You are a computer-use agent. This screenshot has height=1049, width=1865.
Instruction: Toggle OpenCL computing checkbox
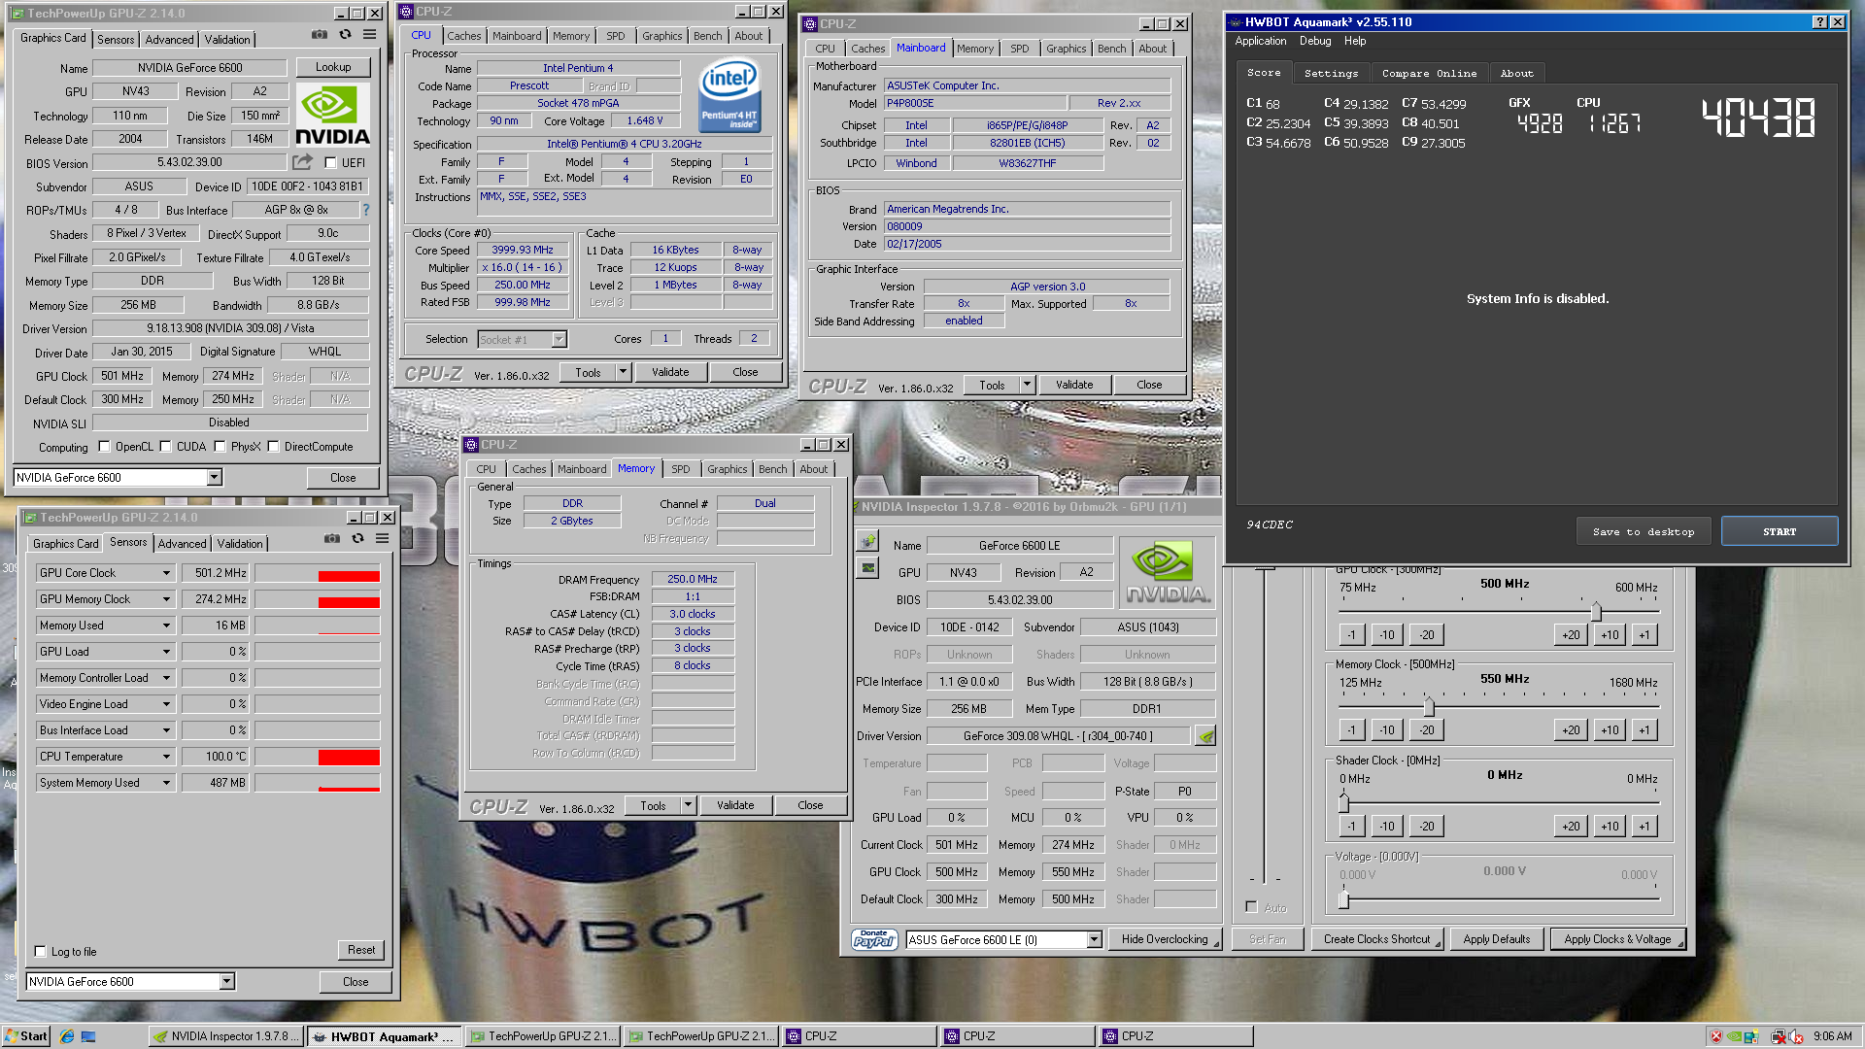coord(104,447)
